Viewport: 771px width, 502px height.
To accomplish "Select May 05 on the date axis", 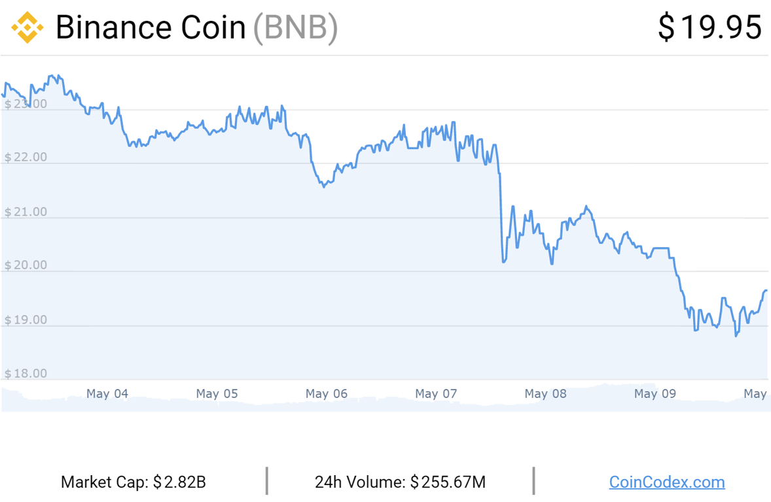I will pos(217,393).
